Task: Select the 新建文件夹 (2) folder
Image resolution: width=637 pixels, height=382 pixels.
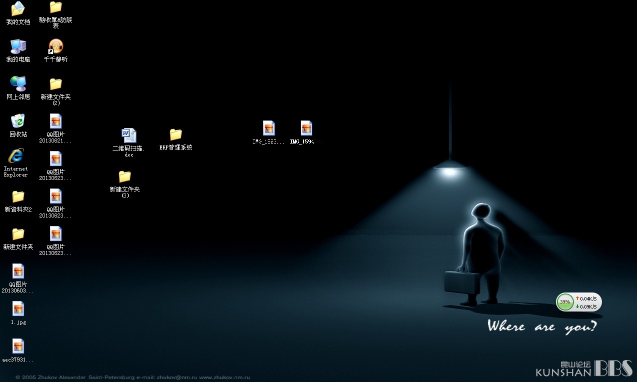Action: coord(56,84)
